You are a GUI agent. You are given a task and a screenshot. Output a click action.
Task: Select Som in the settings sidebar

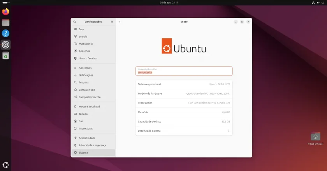tap(93, 29)
